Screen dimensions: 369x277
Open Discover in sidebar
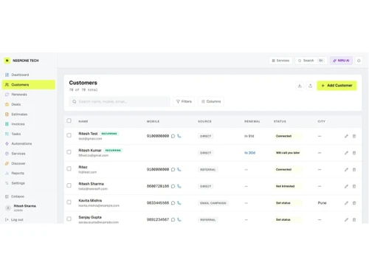[x=29, y=163]
